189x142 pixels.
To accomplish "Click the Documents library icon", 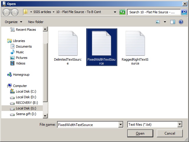I will click(x=12, y=46).
